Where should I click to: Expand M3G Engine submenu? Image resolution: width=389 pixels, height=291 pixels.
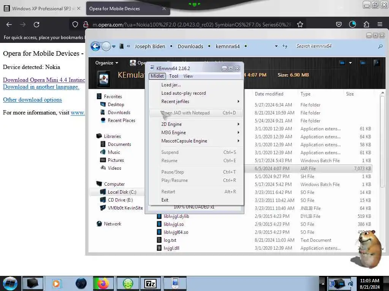[196, 133]
